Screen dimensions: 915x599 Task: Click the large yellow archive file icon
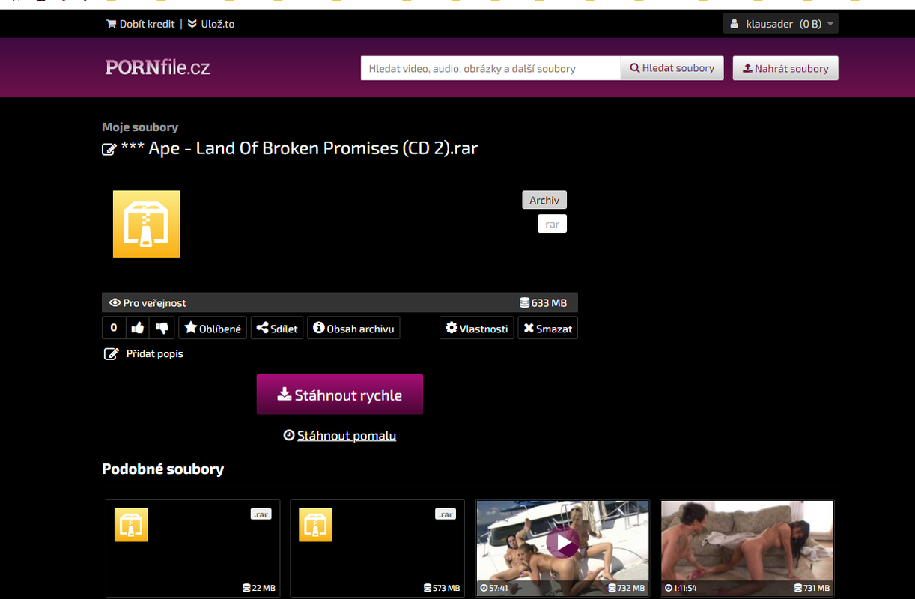coord(147,224)
